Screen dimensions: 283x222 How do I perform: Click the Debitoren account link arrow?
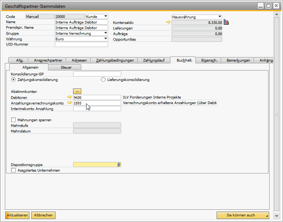tap(69, 97)
